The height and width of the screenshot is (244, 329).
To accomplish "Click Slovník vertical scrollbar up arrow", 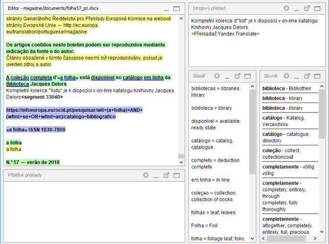I will pyautogui.click(x=322, y=86).
